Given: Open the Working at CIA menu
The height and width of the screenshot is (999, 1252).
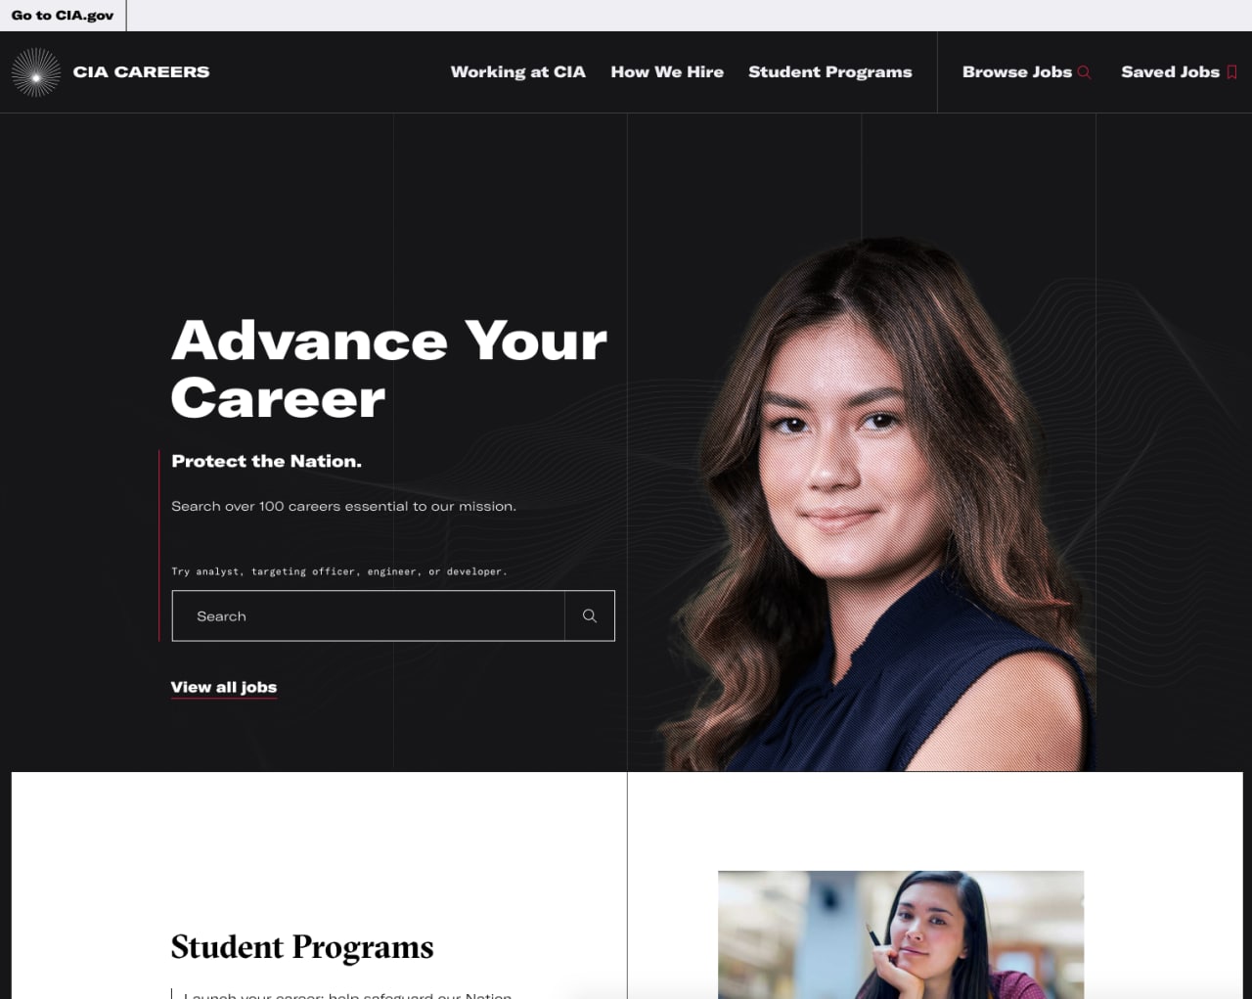Looking at the screenshot, I should point(517,71).
